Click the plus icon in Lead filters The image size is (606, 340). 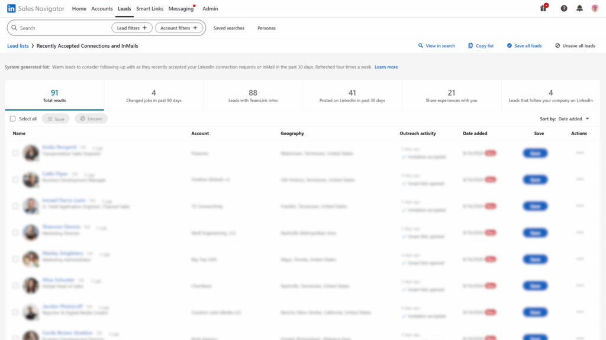(x=144, y=28)
